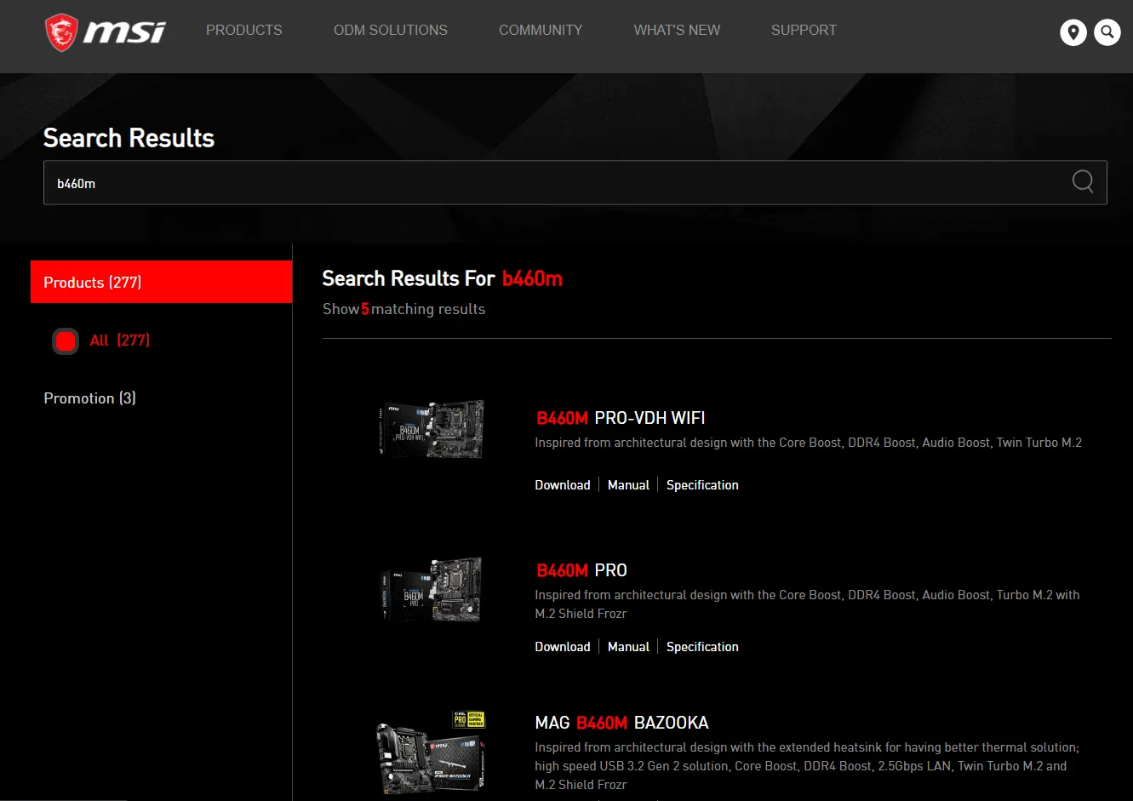Open Manual for B460M PRO

pyautogui.click(x=628, y=647)
